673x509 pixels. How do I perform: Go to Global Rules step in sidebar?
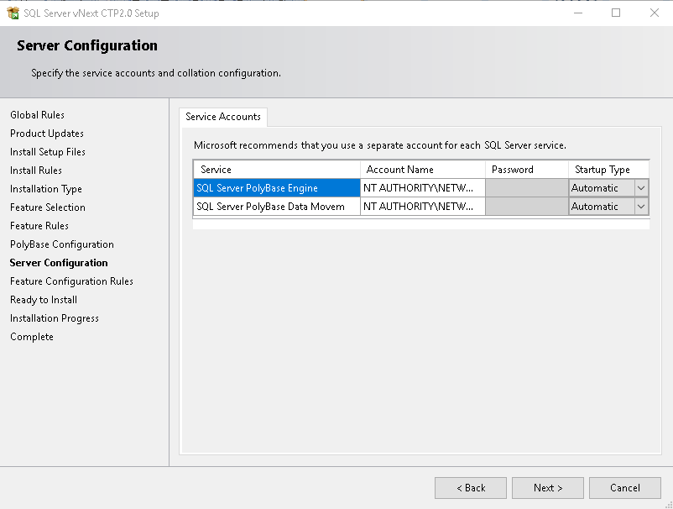click(x=38, y=115)
